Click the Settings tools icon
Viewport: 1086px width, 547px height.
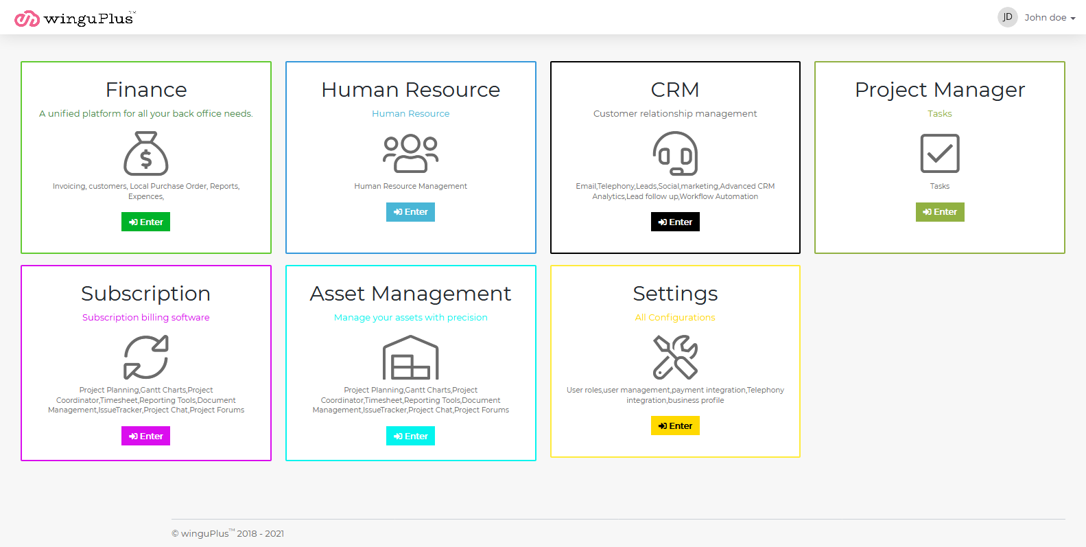[x=675, y=357]
